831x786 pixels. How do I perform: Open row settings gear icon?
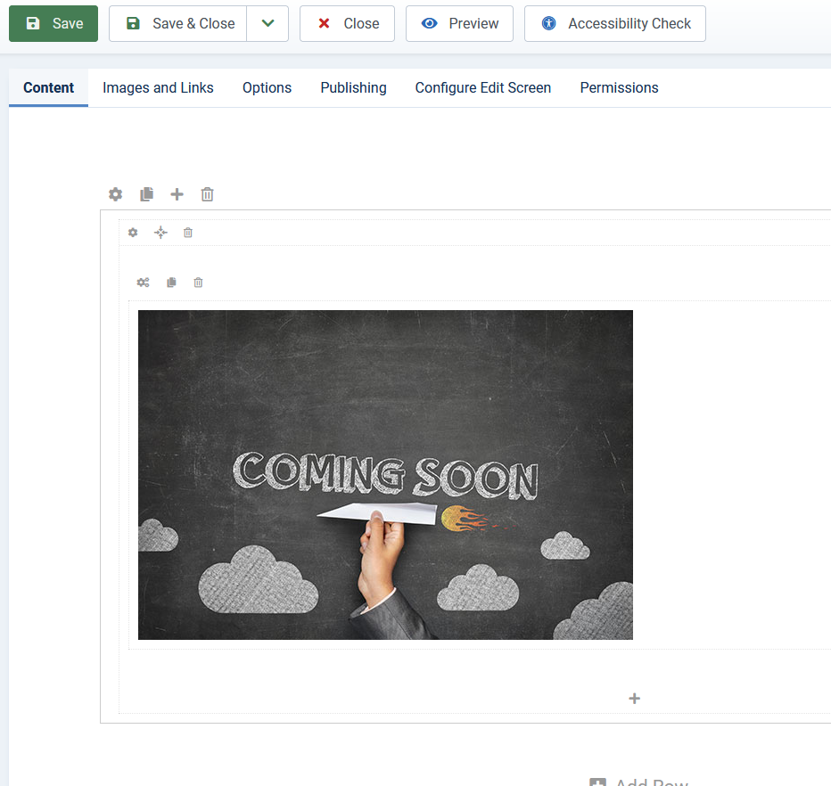point(116,194)
